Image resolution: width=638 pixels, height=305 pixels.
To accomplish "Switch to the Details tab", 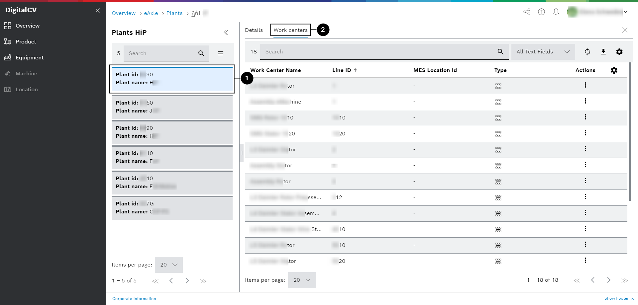I will pyautogui.click(x=254, y=30).
